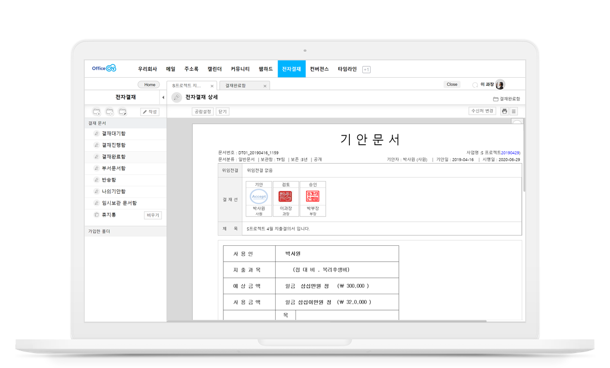Open 결재대기함 folder in sidebar
The image size is (610, 368).
tap(114, 134)
